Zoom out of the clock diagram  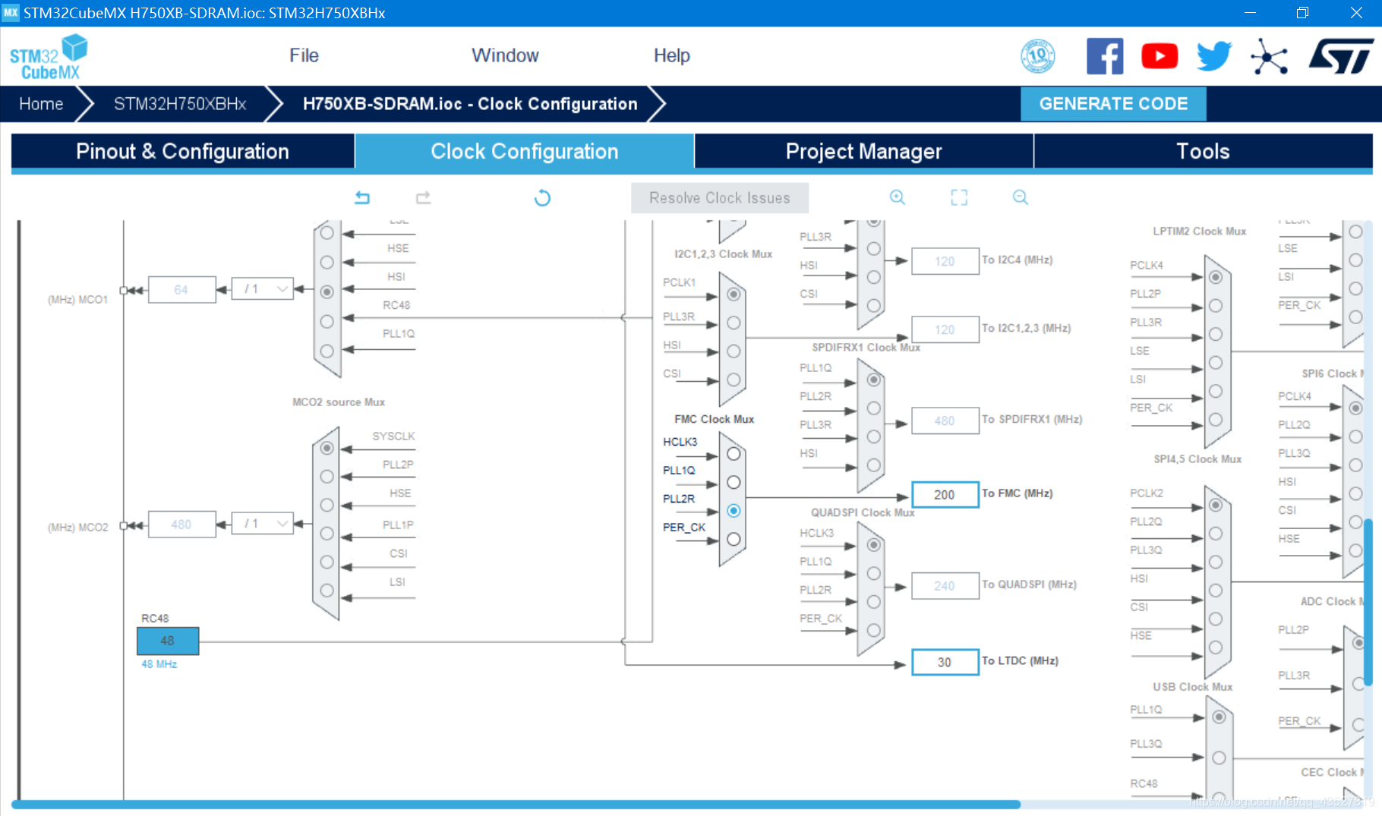pyautogui.click(x=1021, y=197)
